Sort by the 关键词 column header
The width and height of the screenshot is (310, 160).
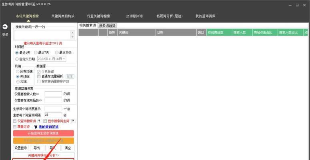click(x=136, y=32)
